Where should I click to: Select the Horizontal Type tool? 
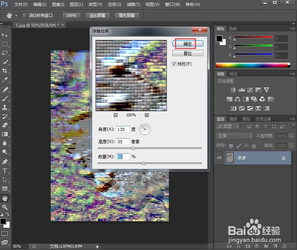[x=5, y=171]
